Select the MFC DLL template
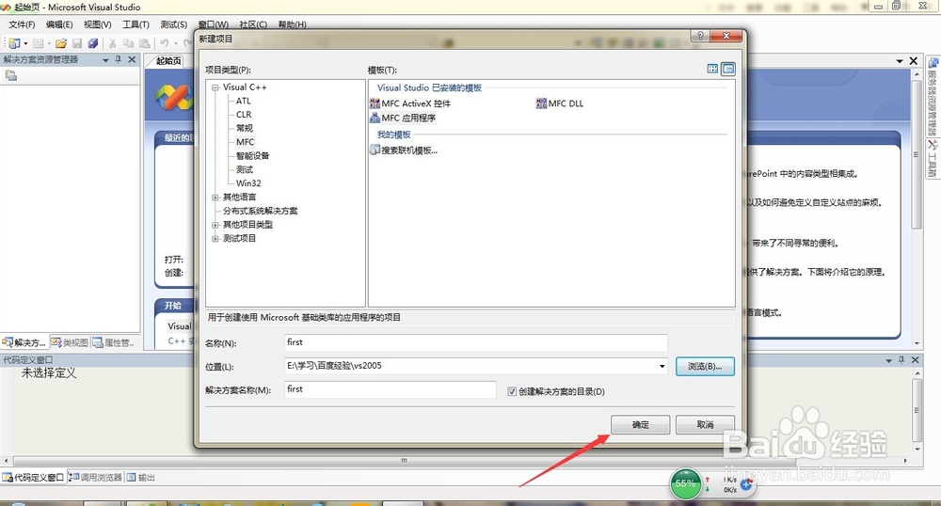This screenshot has width=941, height=506. tap(560, 103)
